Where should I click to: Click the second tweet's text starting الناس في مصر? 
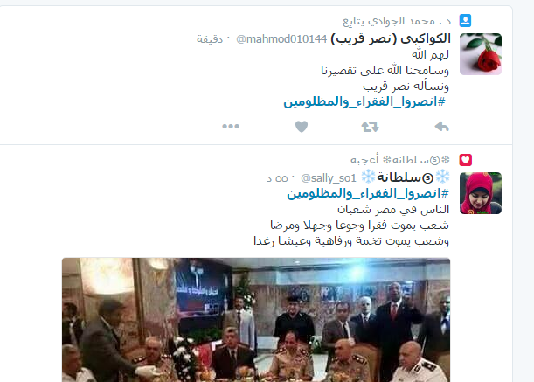[351, 226]
